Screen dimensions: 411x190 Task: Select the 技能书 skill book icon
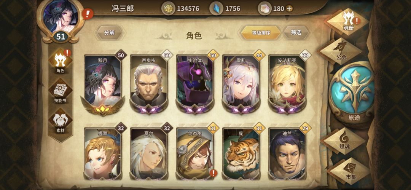coord(60,91)
